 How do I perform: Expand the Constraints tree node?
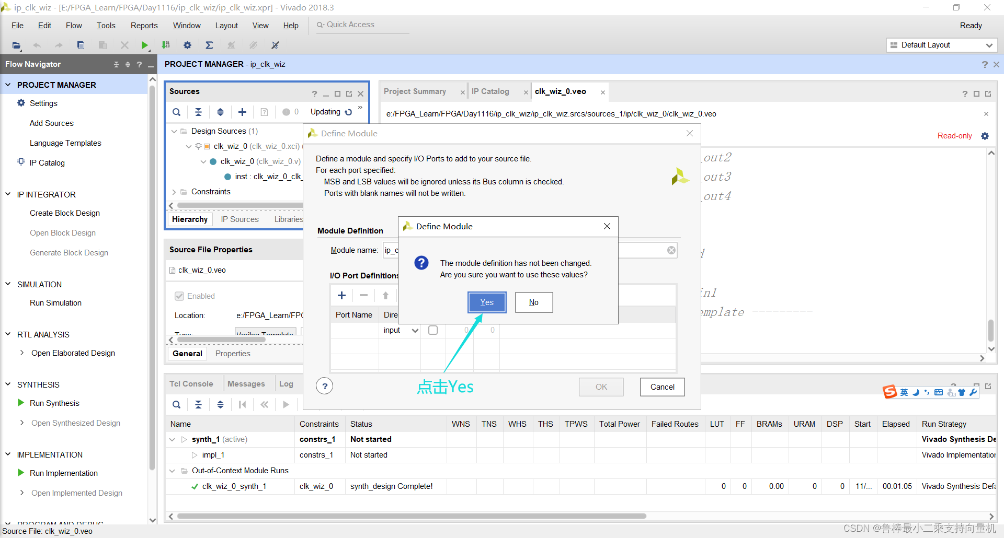coord(174,192)
